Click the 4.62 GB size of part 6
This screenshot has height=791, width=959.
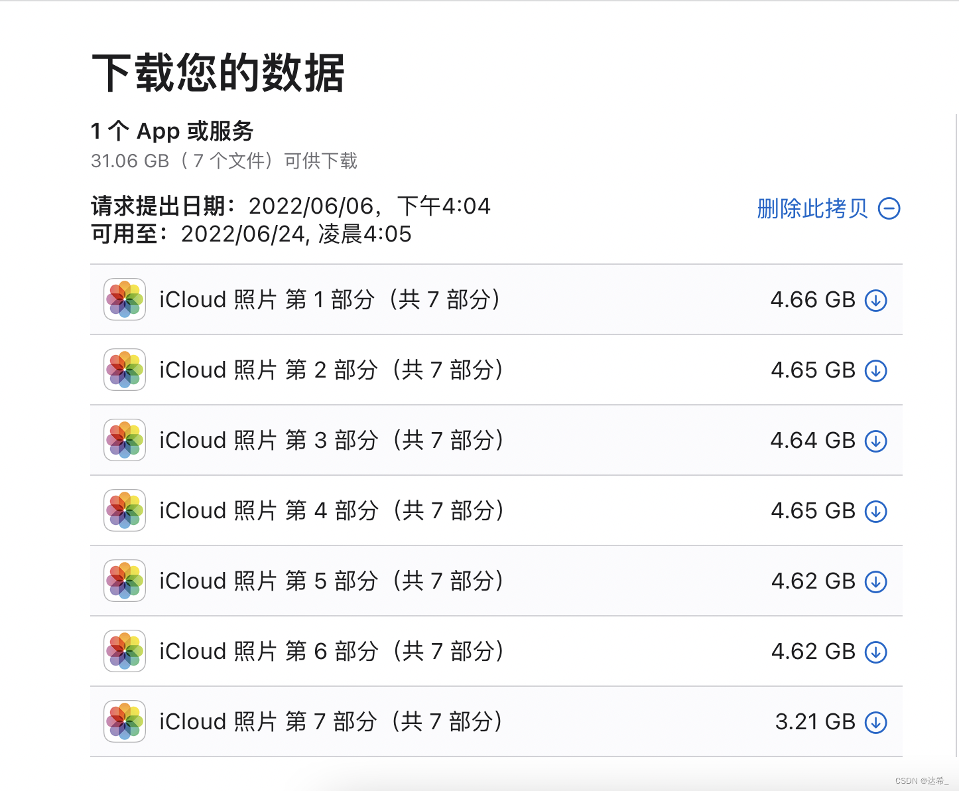pos(813,652)
